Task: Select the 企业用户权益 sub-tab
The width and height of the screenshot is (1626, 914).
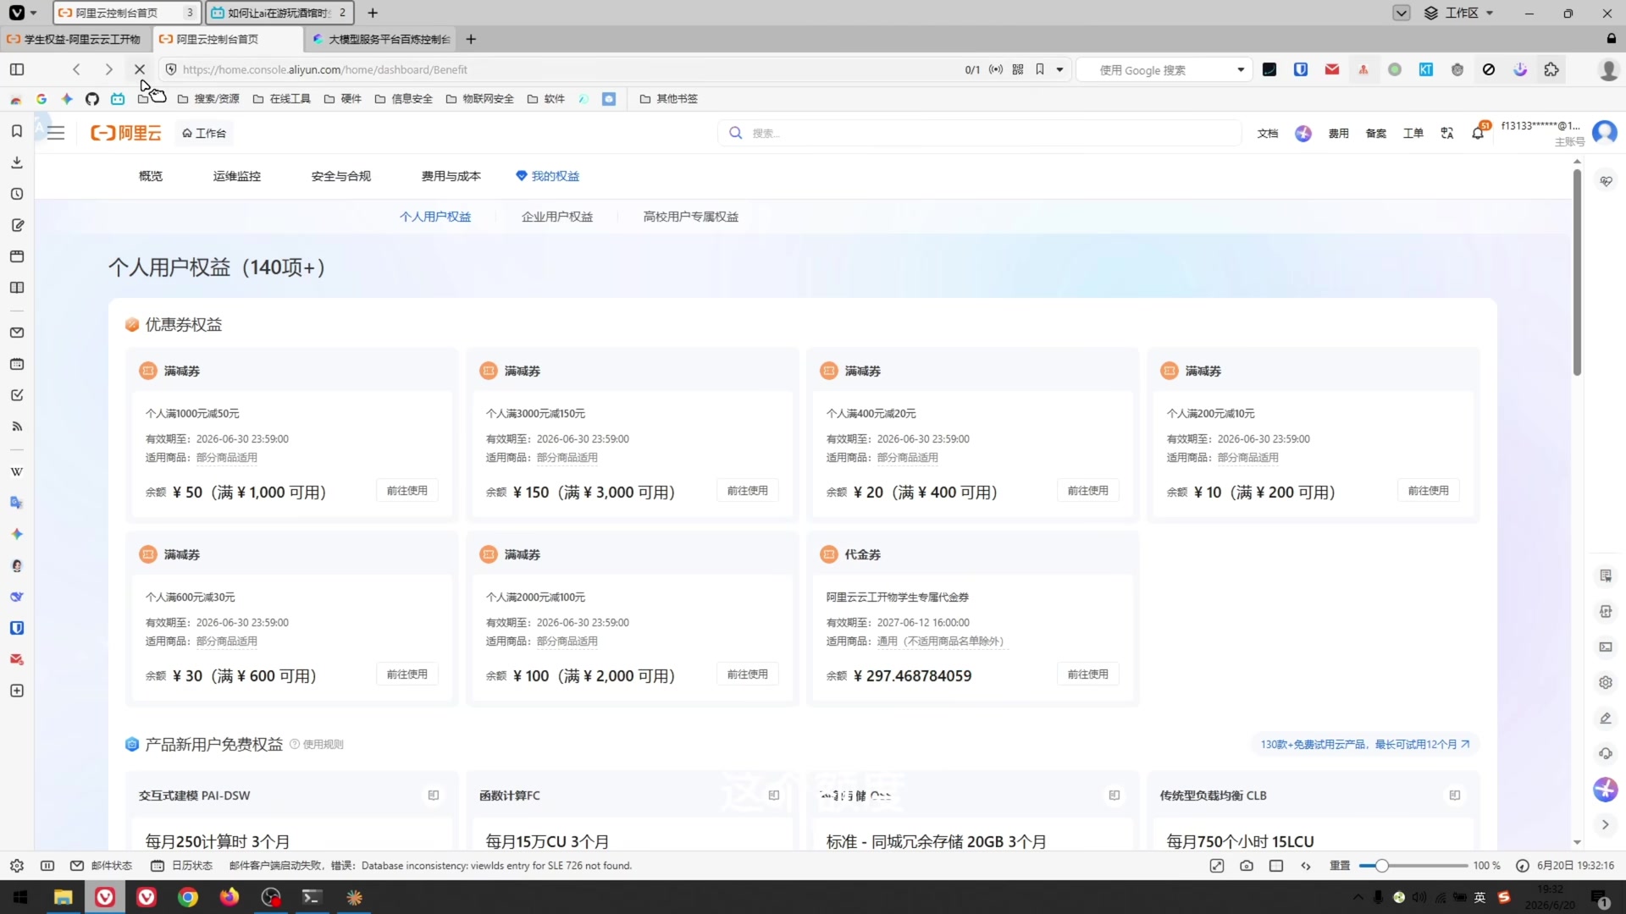Action: 557,217
